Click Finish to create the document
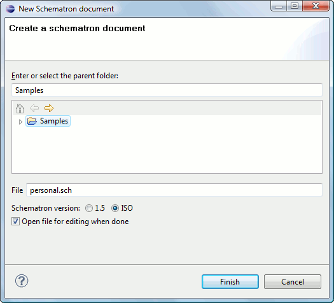The height and width of the screenshot is (303, 334). 230,282
